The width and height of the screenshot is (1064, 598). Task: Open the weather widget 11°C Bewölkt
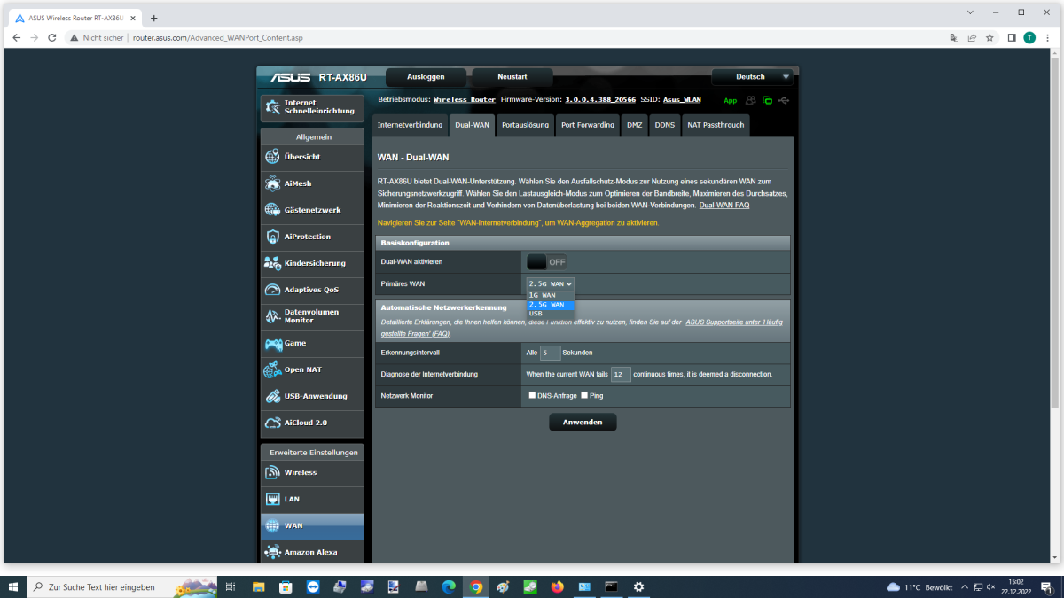[x=919, y=586]
